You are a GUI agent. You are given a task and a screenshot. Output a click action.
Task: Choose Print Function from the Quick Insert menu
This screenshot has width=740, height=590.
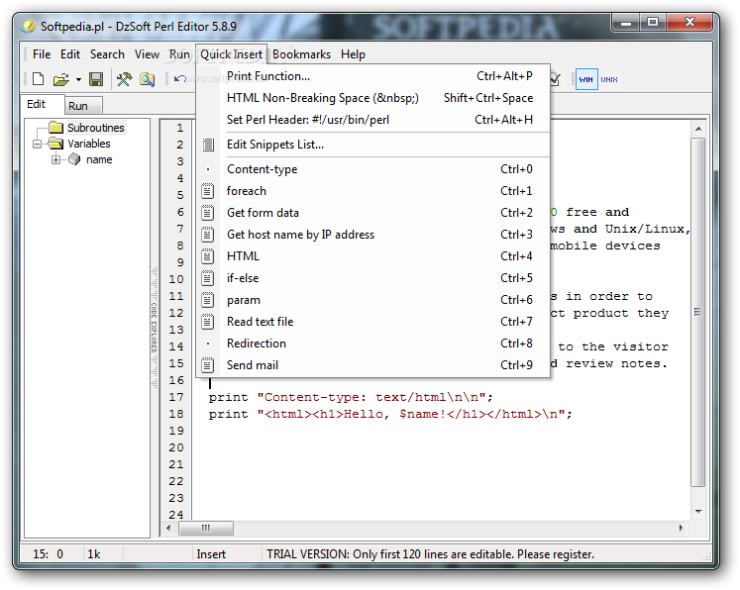tap(268, 76)
